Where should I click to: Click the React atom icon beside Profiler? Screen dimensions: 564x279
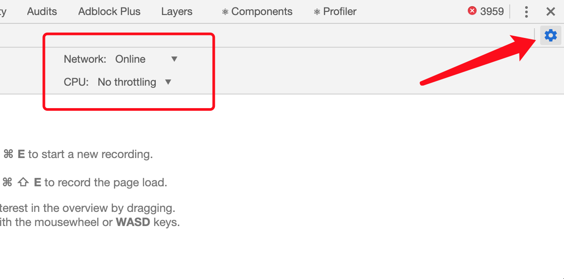click(317, 12)
